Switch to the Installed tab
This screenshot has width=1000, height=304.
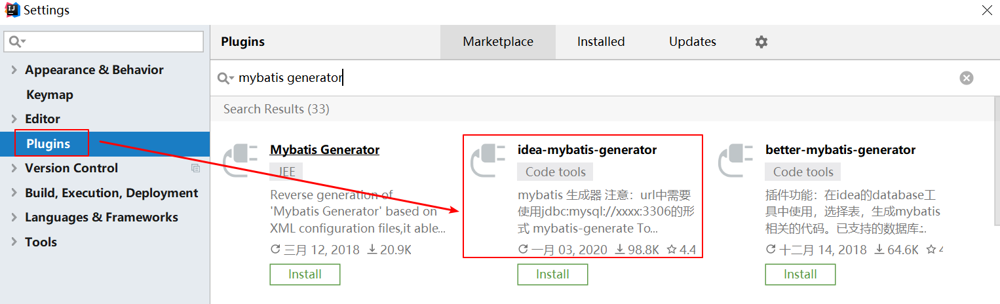coord(601,42)
